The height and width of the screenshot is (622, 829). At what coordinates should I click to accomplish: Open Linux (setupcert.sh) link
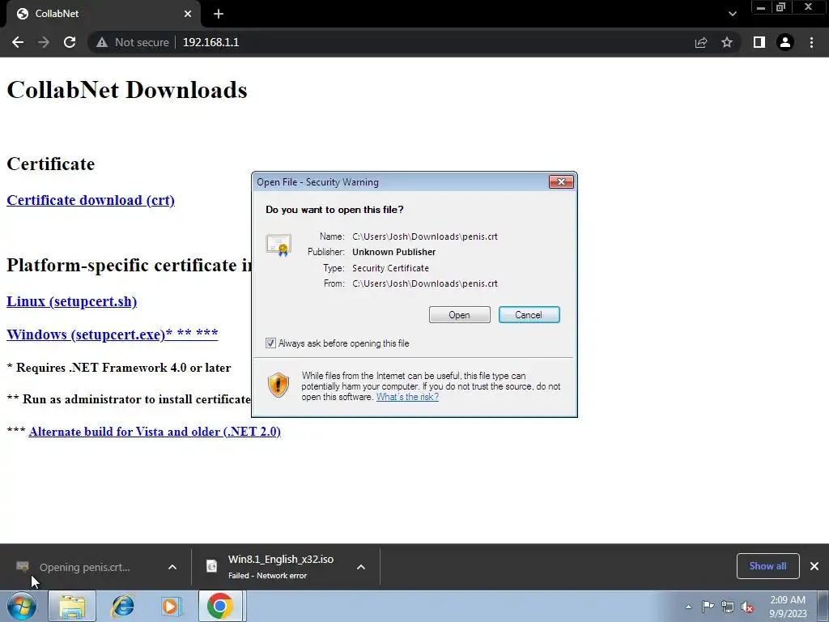pos(71,301)
